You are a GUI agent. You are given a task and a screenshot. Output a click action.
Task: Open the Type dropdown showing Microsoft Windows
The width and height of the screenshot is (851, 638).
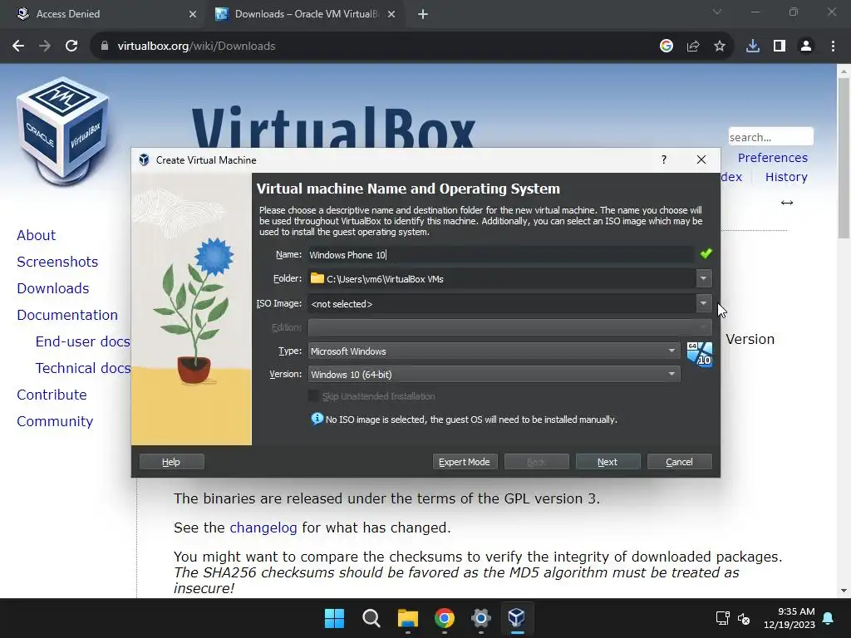point(494,351)
